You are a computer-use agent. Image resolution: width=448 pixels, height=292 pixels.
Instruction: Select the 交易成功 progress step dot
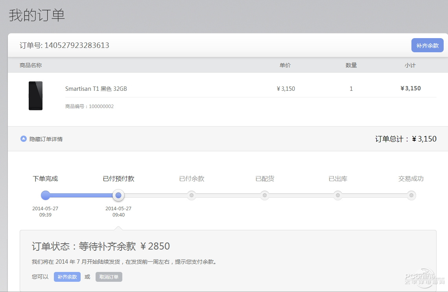(411, 195)
